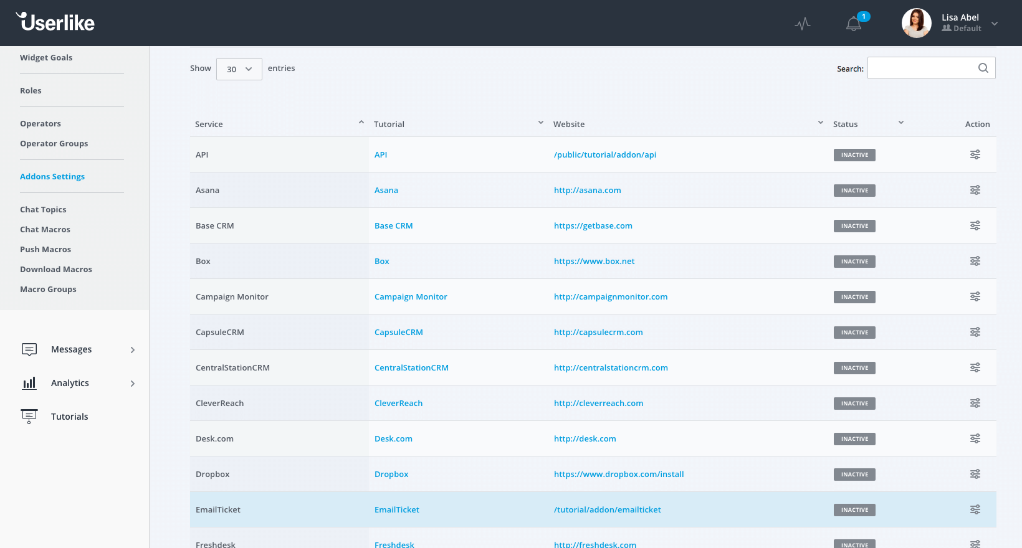Visit https://getbase.com link
The image size is (1022, 548).
593,225
